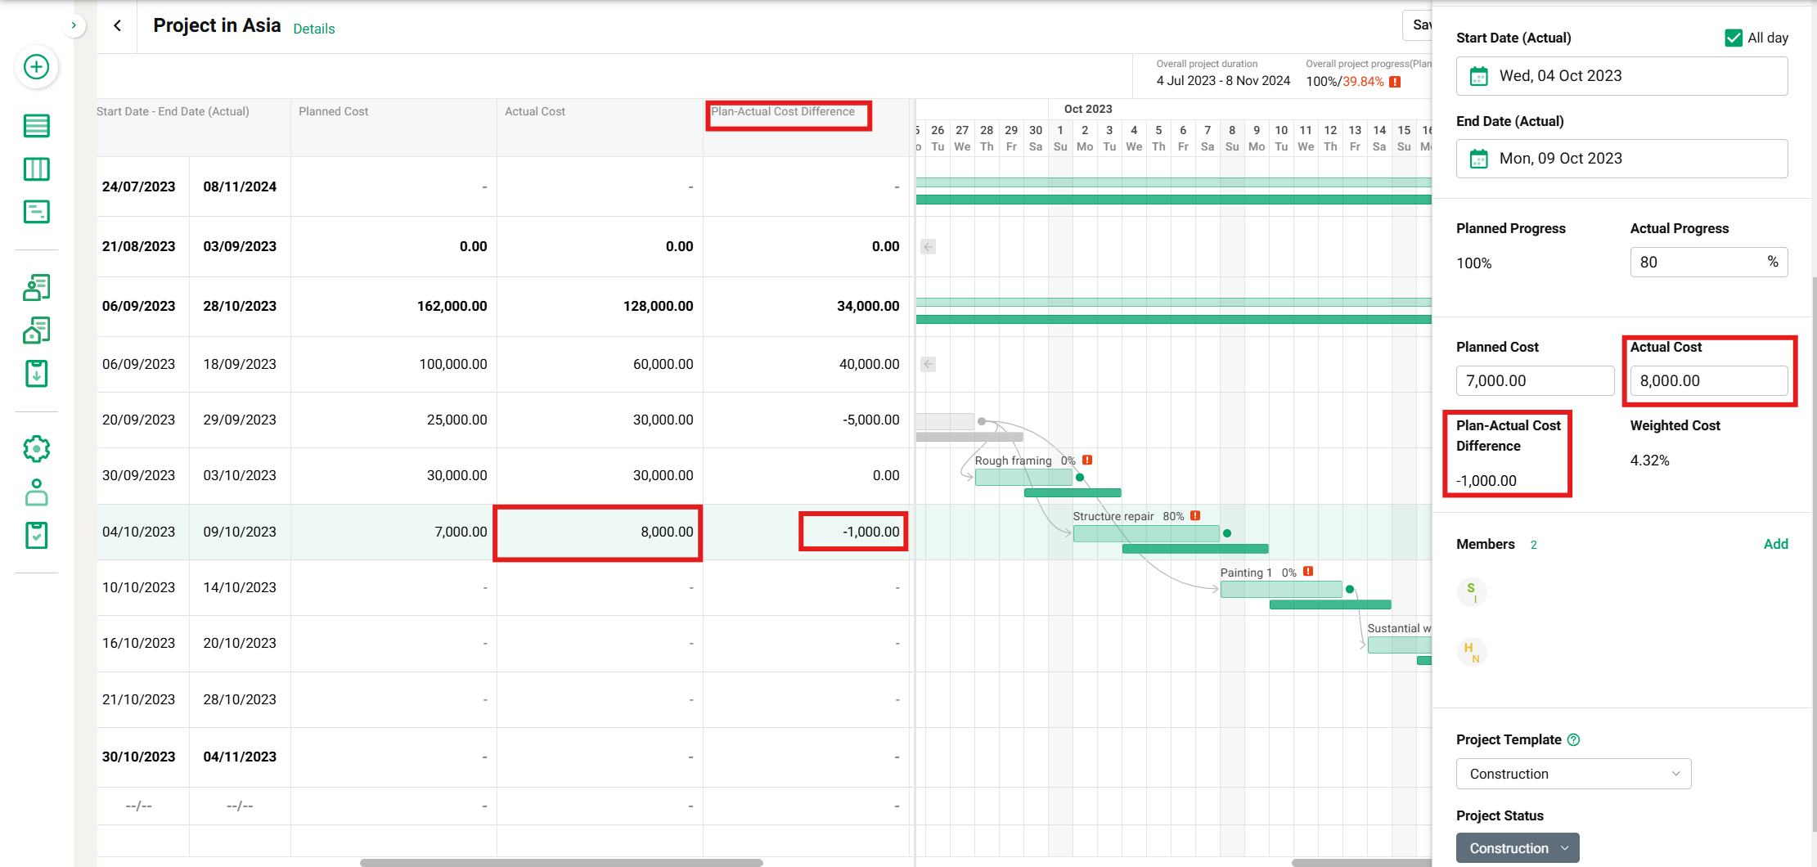Image resolution: width=1817 pixels, height=867 pixels.
Task: Open the Start Date calendar icon
Action: click(1478, 75)
